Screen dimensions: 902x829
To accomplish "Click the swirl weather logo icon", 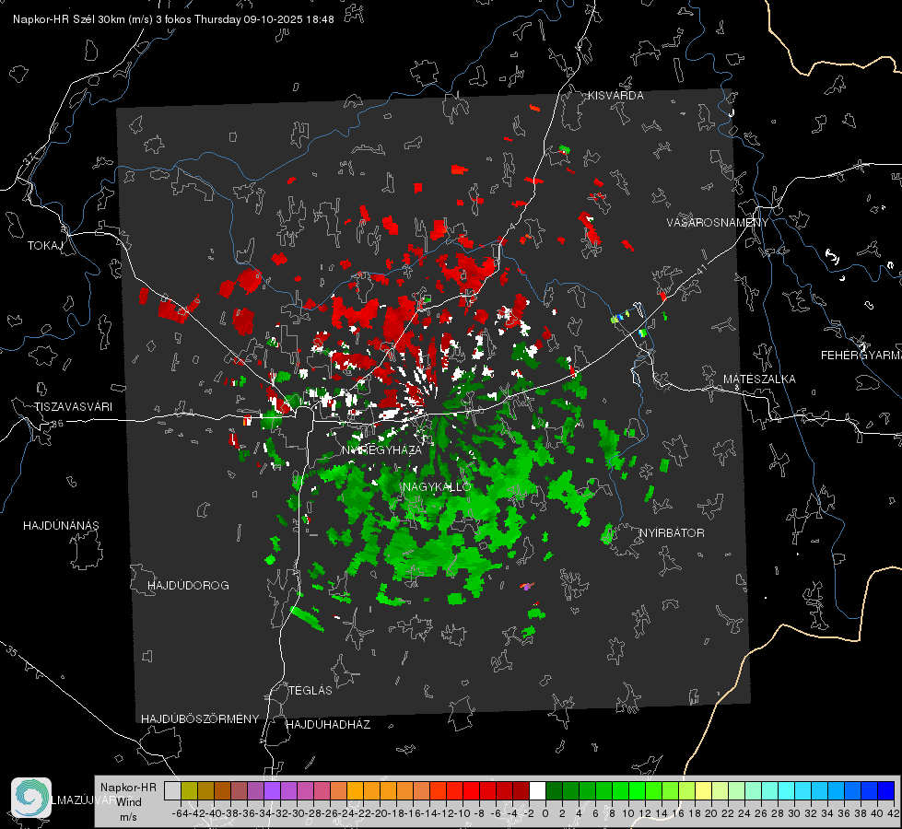I will [x=31, y=798].
